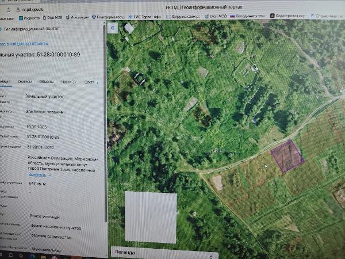
Task: Switch to the Соста... tab
Action: tap(89, 82)
